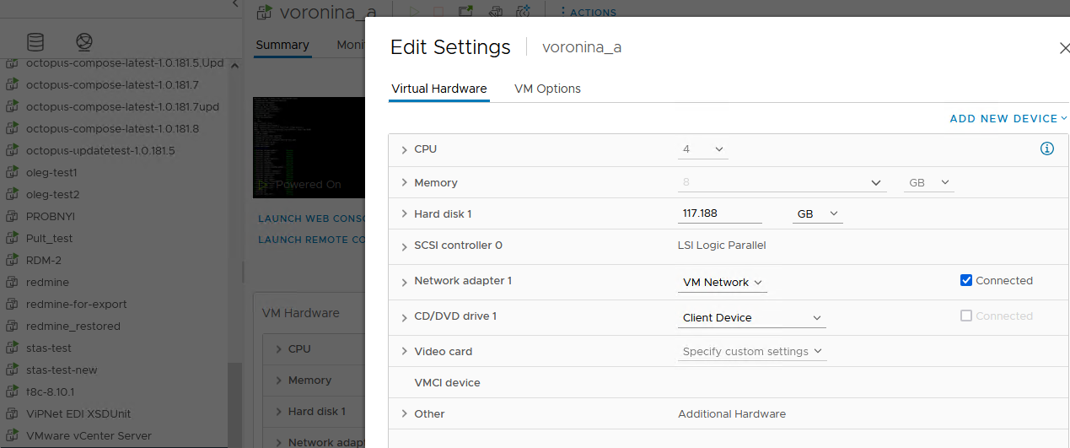Open the Networking inventory icon
1070x448 pixels.
coord(83,42)
